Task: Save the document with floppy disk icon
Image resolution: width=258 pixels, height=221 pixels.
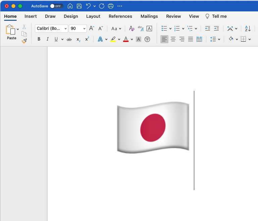Action: coord(79,6)
